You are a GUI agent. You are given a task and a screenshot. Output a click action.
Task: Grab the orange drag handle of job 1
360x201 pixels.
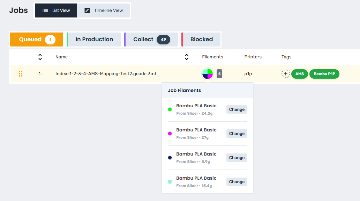pos(21,74)
